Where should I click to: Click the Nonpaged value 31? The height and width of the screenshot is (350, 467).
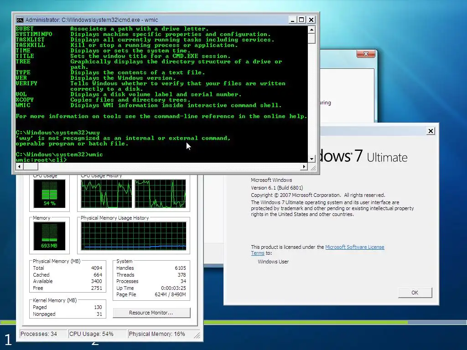click(x=99, y=314)
